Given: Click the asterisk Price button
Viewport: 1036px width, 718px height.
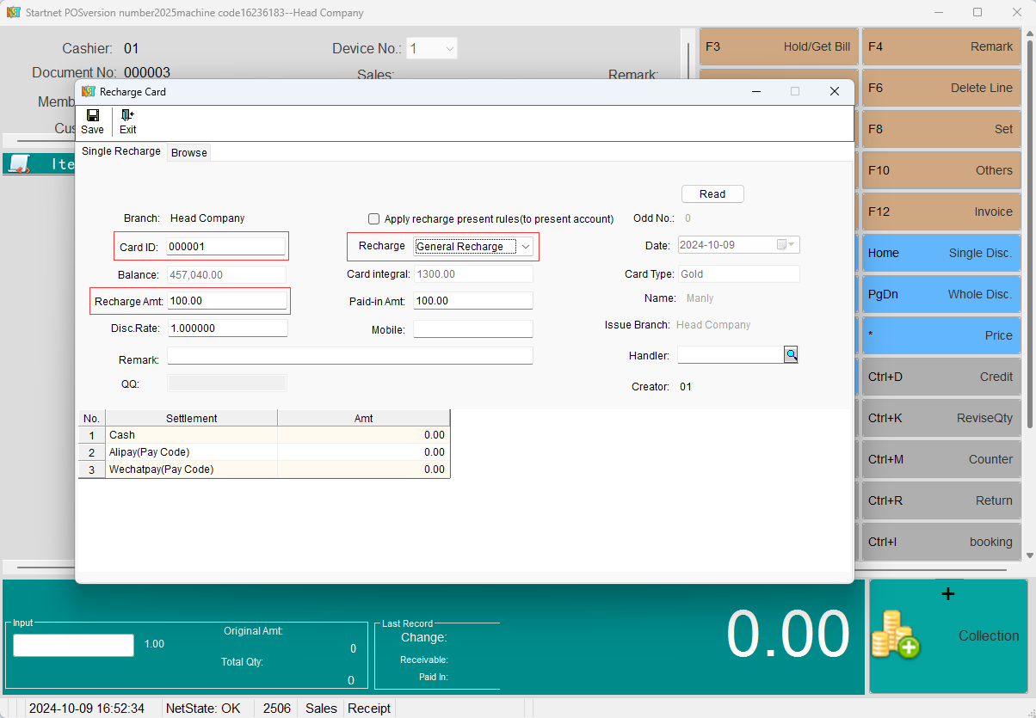Looking at the screenshot, I should tap(941, 335).
